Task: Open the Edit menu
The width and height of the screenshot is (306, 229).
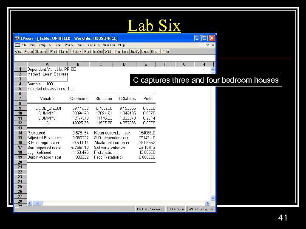Action: pyautogui.click(x=33, y=45)
